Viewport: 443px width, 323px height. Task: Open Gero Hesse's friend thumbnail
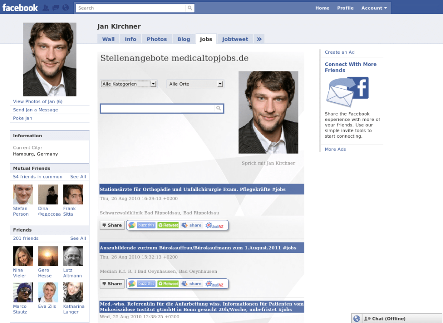pyautogui.click(x=48, y=256)
